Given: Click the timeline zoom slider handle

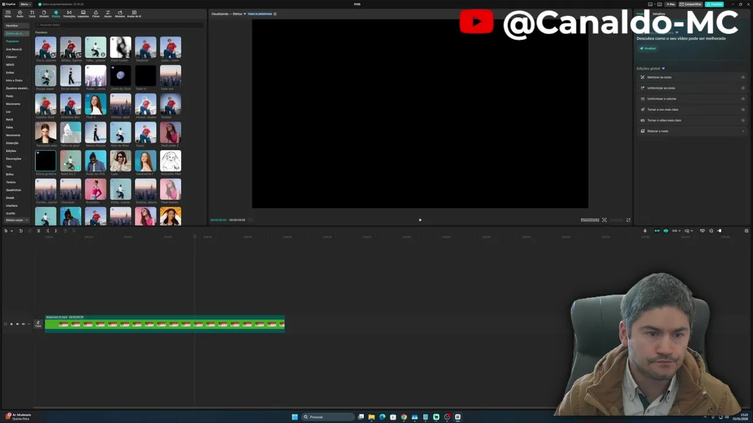Looking at the screenshot, I should click(719, 231).
